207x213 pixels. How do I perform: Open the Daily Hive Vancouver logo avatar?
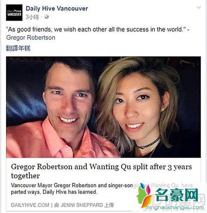[14, 12]
